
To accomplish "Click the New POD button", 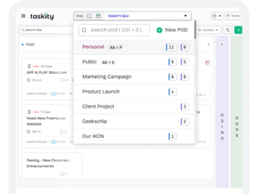I will 172,30.
